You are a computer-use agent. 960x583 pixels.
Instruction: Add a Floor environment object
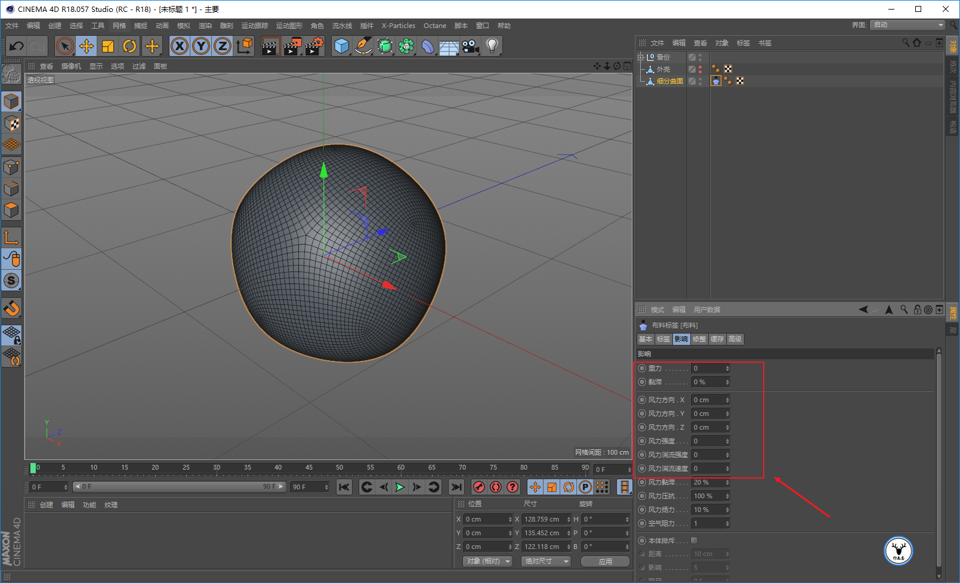coord(449,46)
